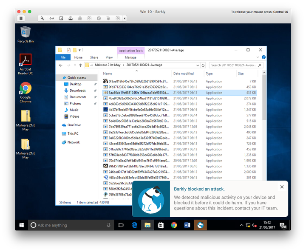Select Documents in navigation pane
This screenshot has height=252, width=306.
pyautogui.click(x=78, y=97)
